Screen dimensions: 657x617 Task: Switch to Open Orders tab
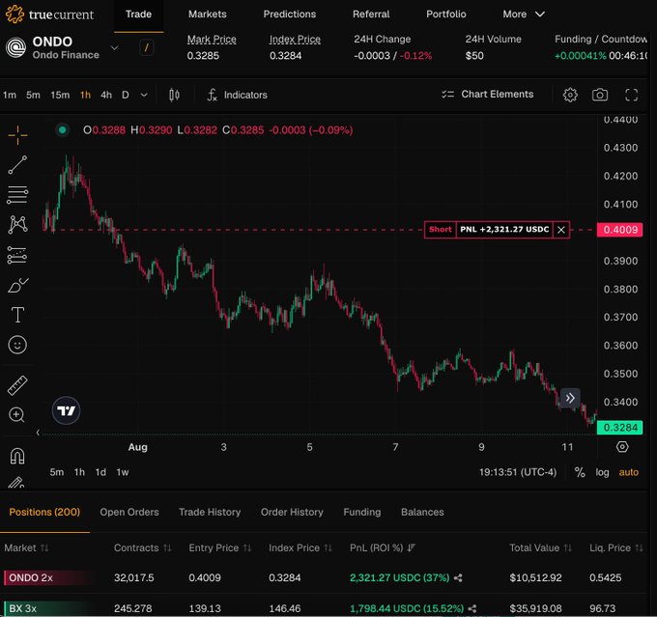[129, 512]
